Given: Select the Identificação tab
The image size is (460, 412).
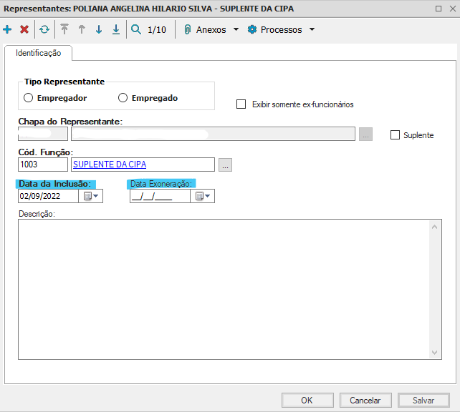Looking at the screenshot, I should 39,54.
